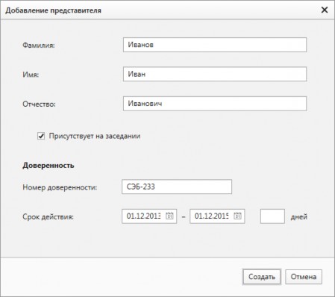Image resolution: width=335 pixels, height=297 pixels.
Task: Click the dialog title Добавление представителя
Action: (53, 10)
